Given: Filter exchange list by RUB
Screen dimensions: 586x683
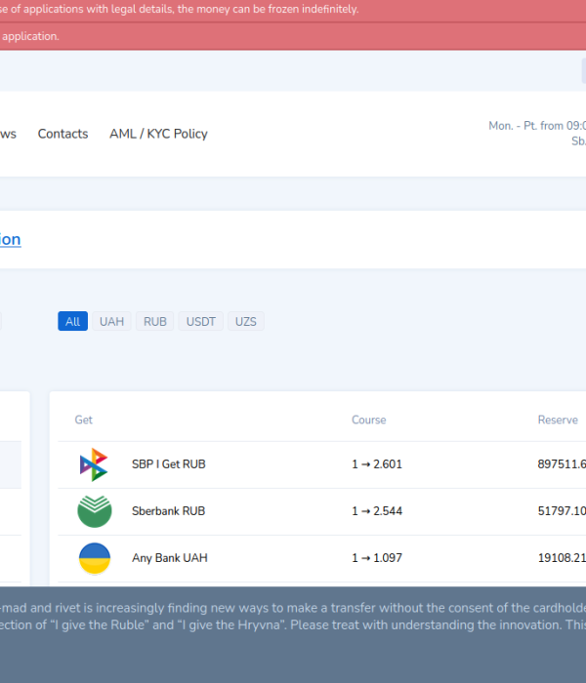Looking at the screenshot, I should 155,321.
